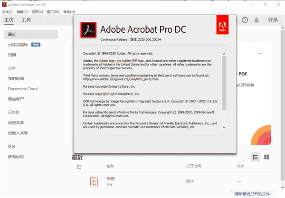
Task: Open the 编辑(E) menu
Action: click(22, 11)
